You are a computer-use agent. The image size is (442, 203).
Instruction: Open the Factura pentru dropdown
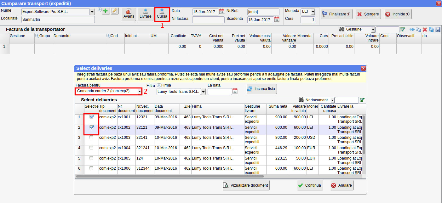click(x=140, y=91)
